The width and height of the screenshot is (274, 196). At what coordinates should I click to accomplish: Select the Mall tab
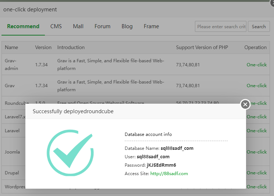click(78, 26)
